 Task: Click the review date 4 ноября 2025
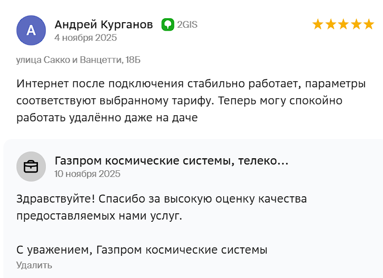[x=86, y=38]
